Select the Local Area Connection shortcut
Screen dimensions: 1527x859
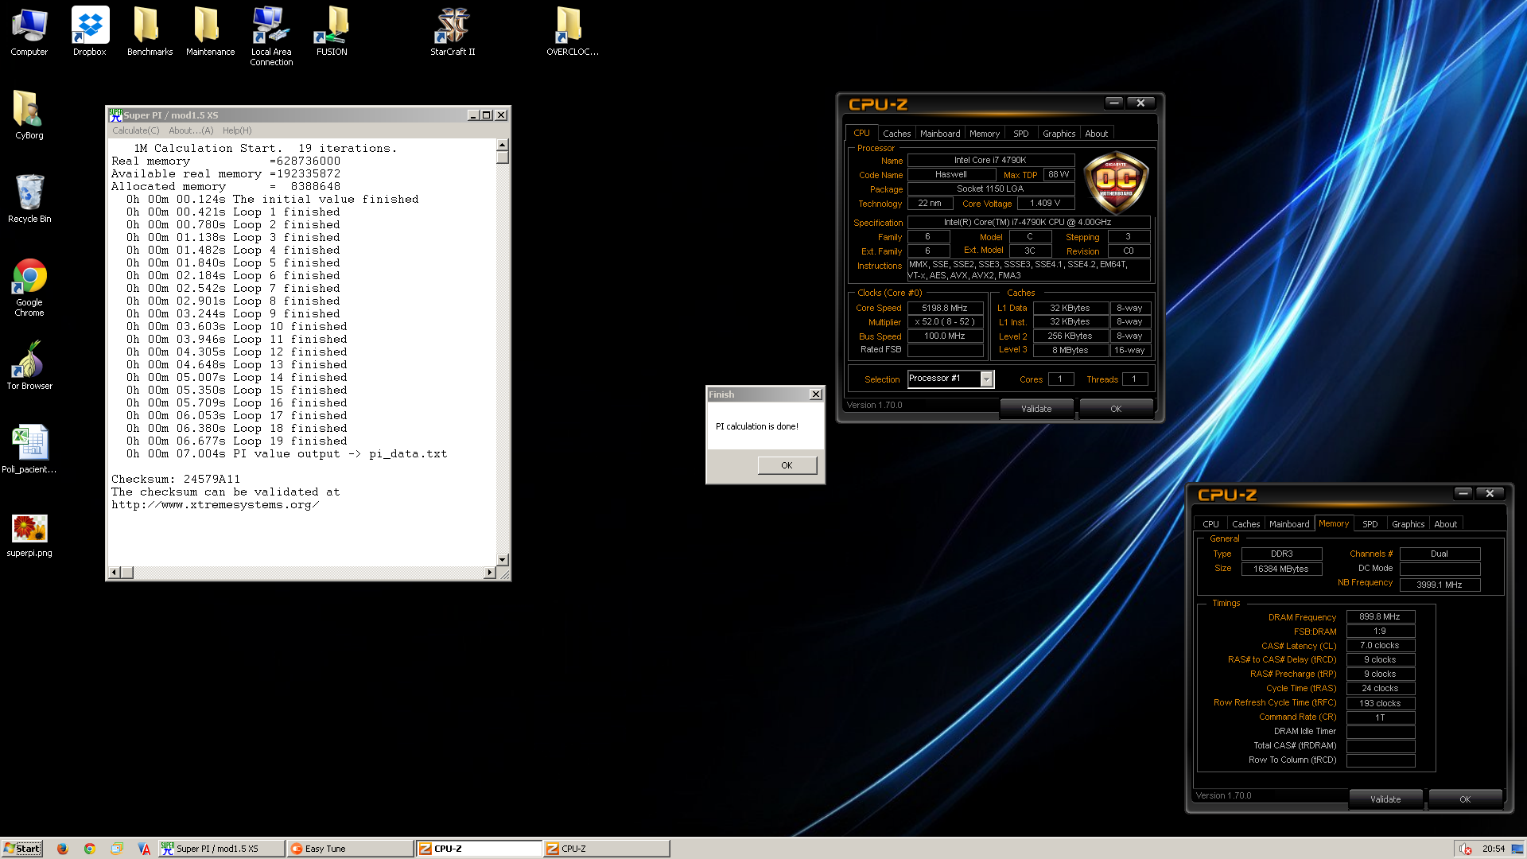271,37
